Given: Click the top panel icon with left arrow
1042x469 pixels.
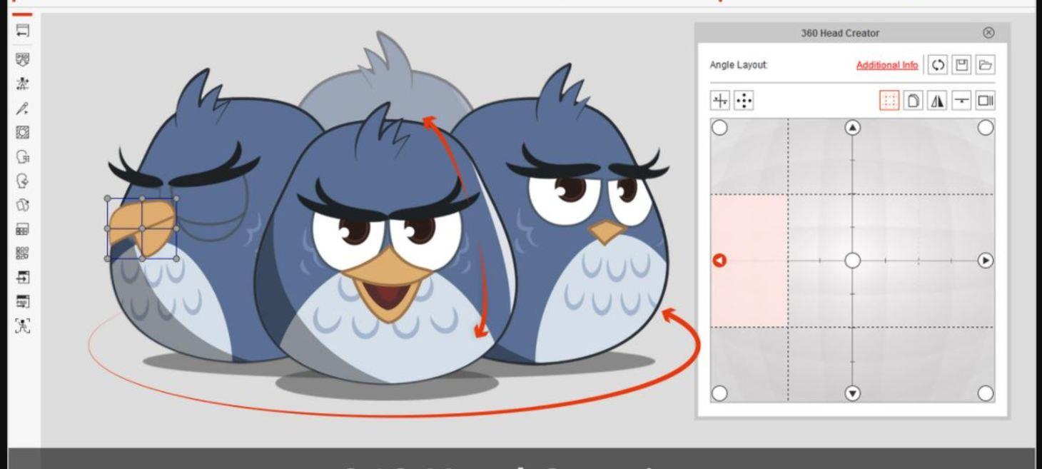Looking at the screenshot, I should pos(23,31).
